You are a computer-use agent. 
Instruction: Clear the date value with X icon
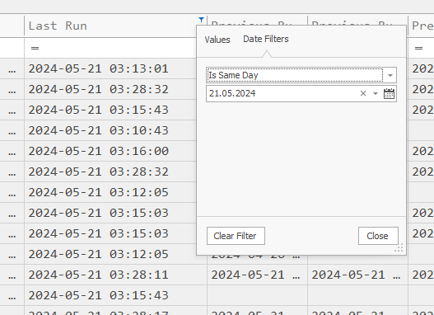[363, 93]
